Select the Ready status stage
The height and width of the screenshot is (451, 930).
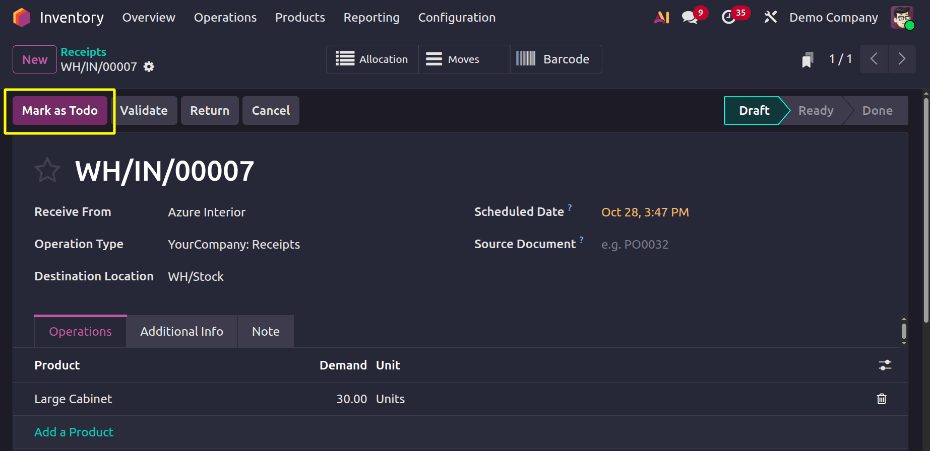(x=816, y=111)
